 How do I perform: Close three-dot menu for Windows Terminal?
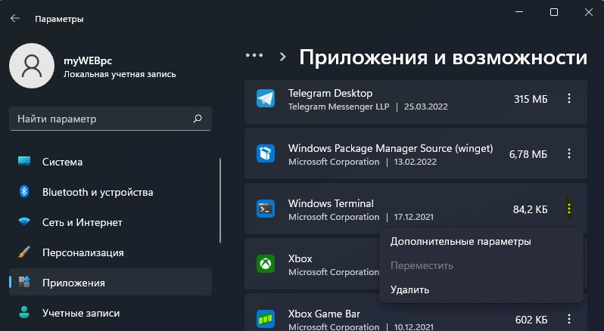point(569,209)
